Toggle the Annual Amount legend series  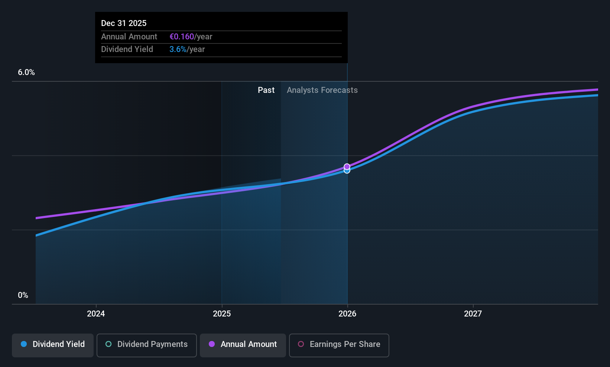click(243, 345)
